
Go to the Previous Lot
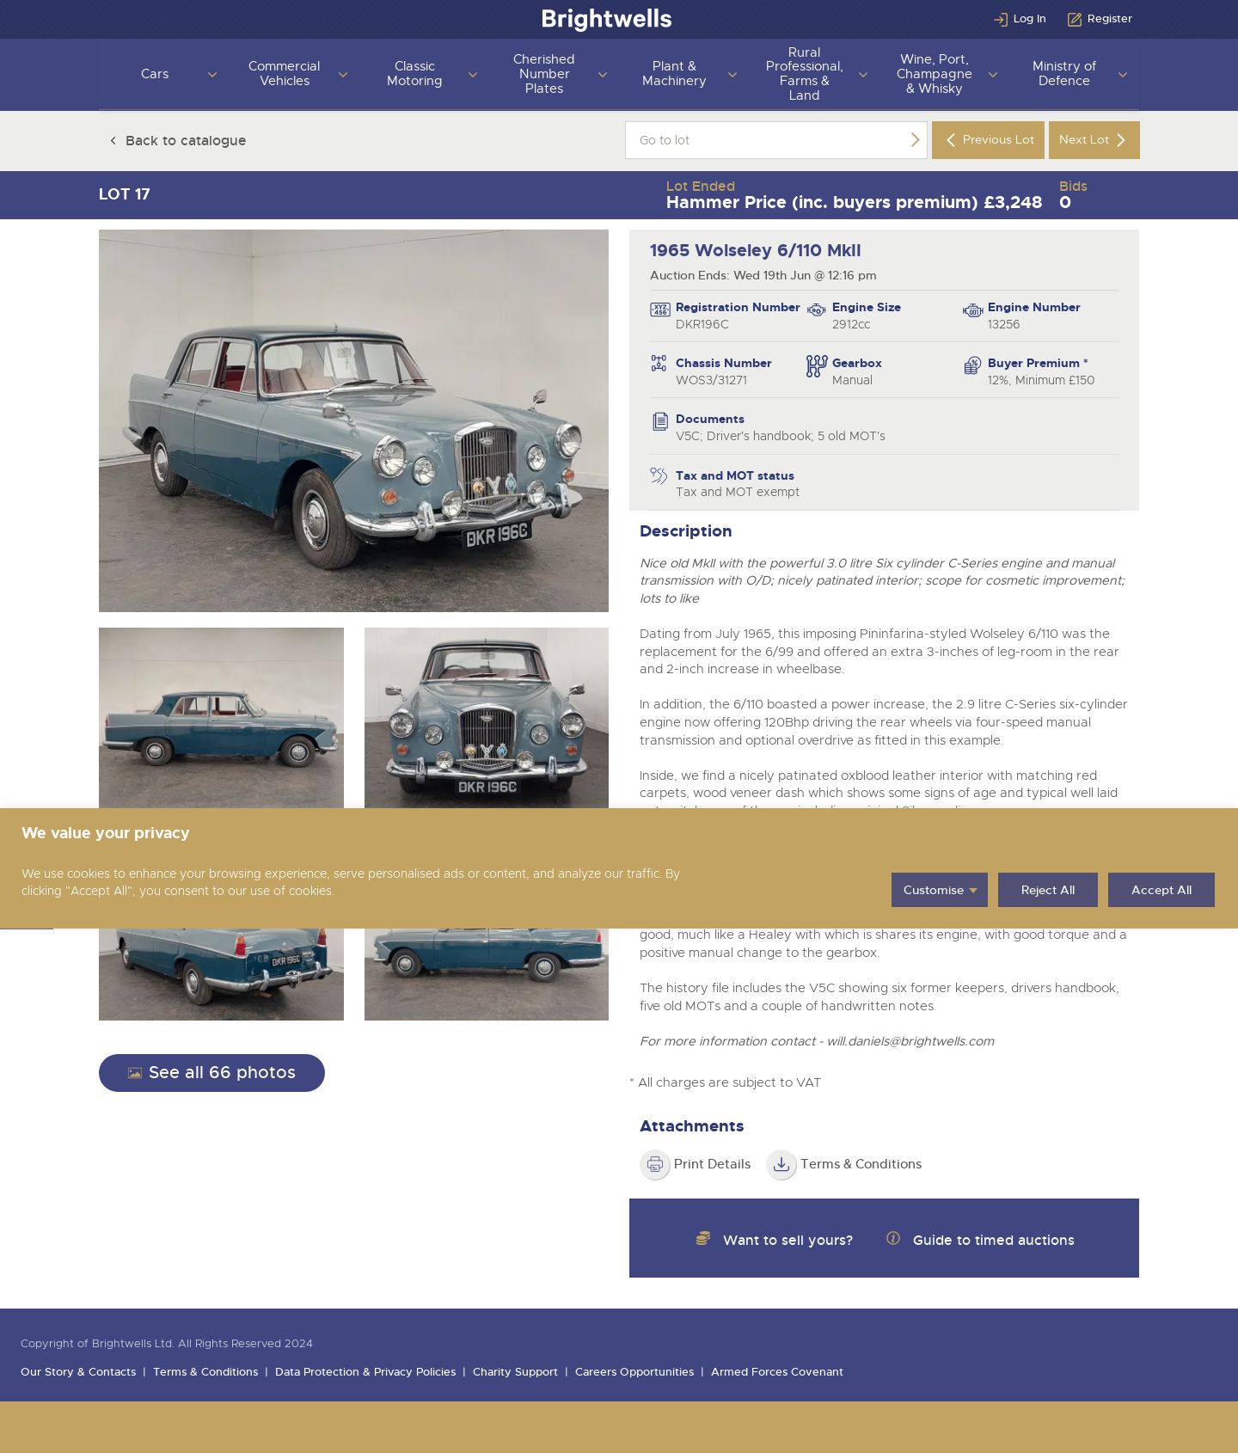point(988,140)
